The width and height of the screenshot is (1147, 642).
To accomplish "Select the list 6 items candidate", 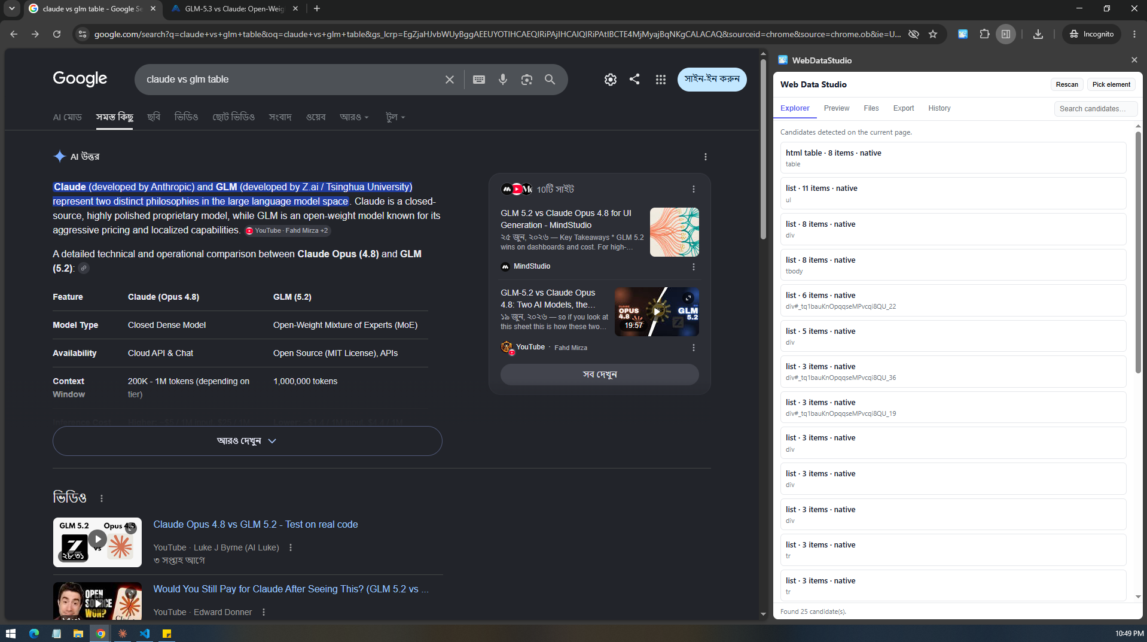I will pyautogui.click(x=953, y=300).
